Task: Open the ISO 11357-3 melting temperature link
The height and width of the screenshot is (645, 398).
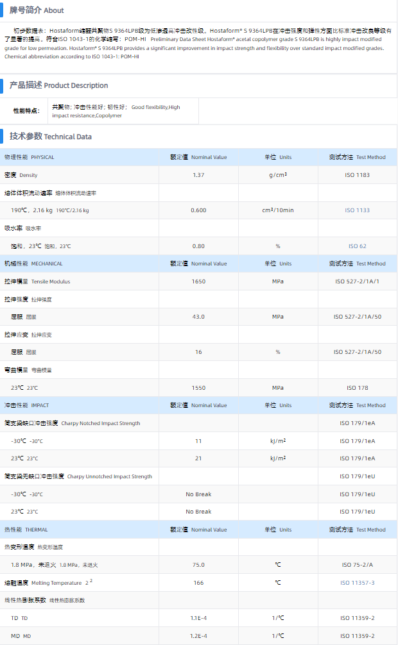Action: pyautogui.click(x=358, y=583)
